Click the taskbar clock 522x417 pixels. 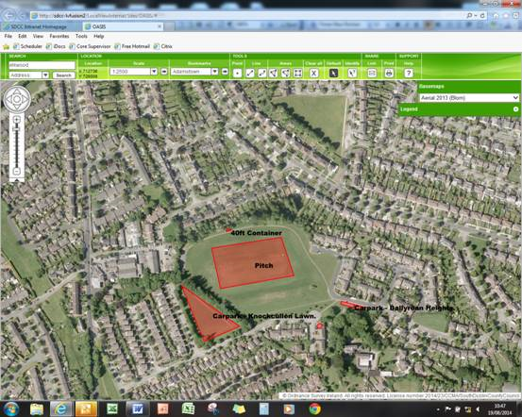coord(499,409)
